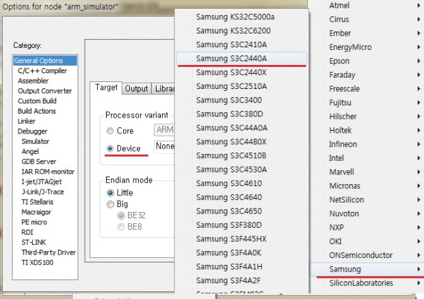
Task: Switch to the Library tab
Action: pos(163,89)
